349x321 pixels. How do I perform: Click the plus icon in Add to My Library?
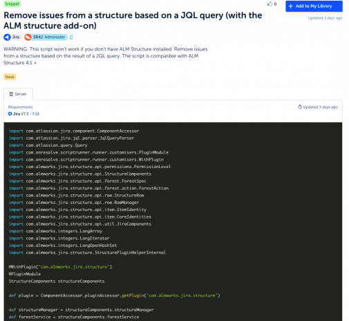click(x=291, y=6)
